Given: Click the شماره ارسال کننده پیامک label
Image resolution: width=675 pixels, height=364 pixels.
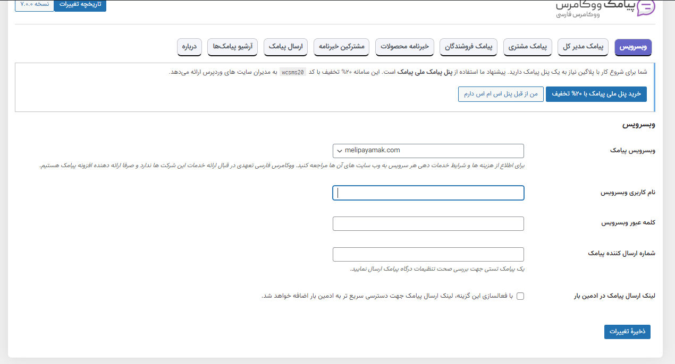Looking at the screenshot, I should [622, 254].
